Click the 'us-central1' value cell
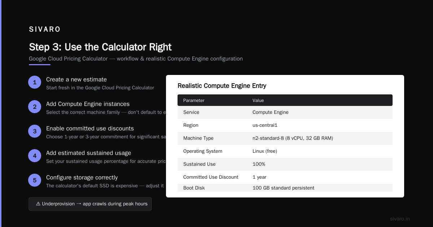Viewport: 433px width, 227px height. click(265, 125)
